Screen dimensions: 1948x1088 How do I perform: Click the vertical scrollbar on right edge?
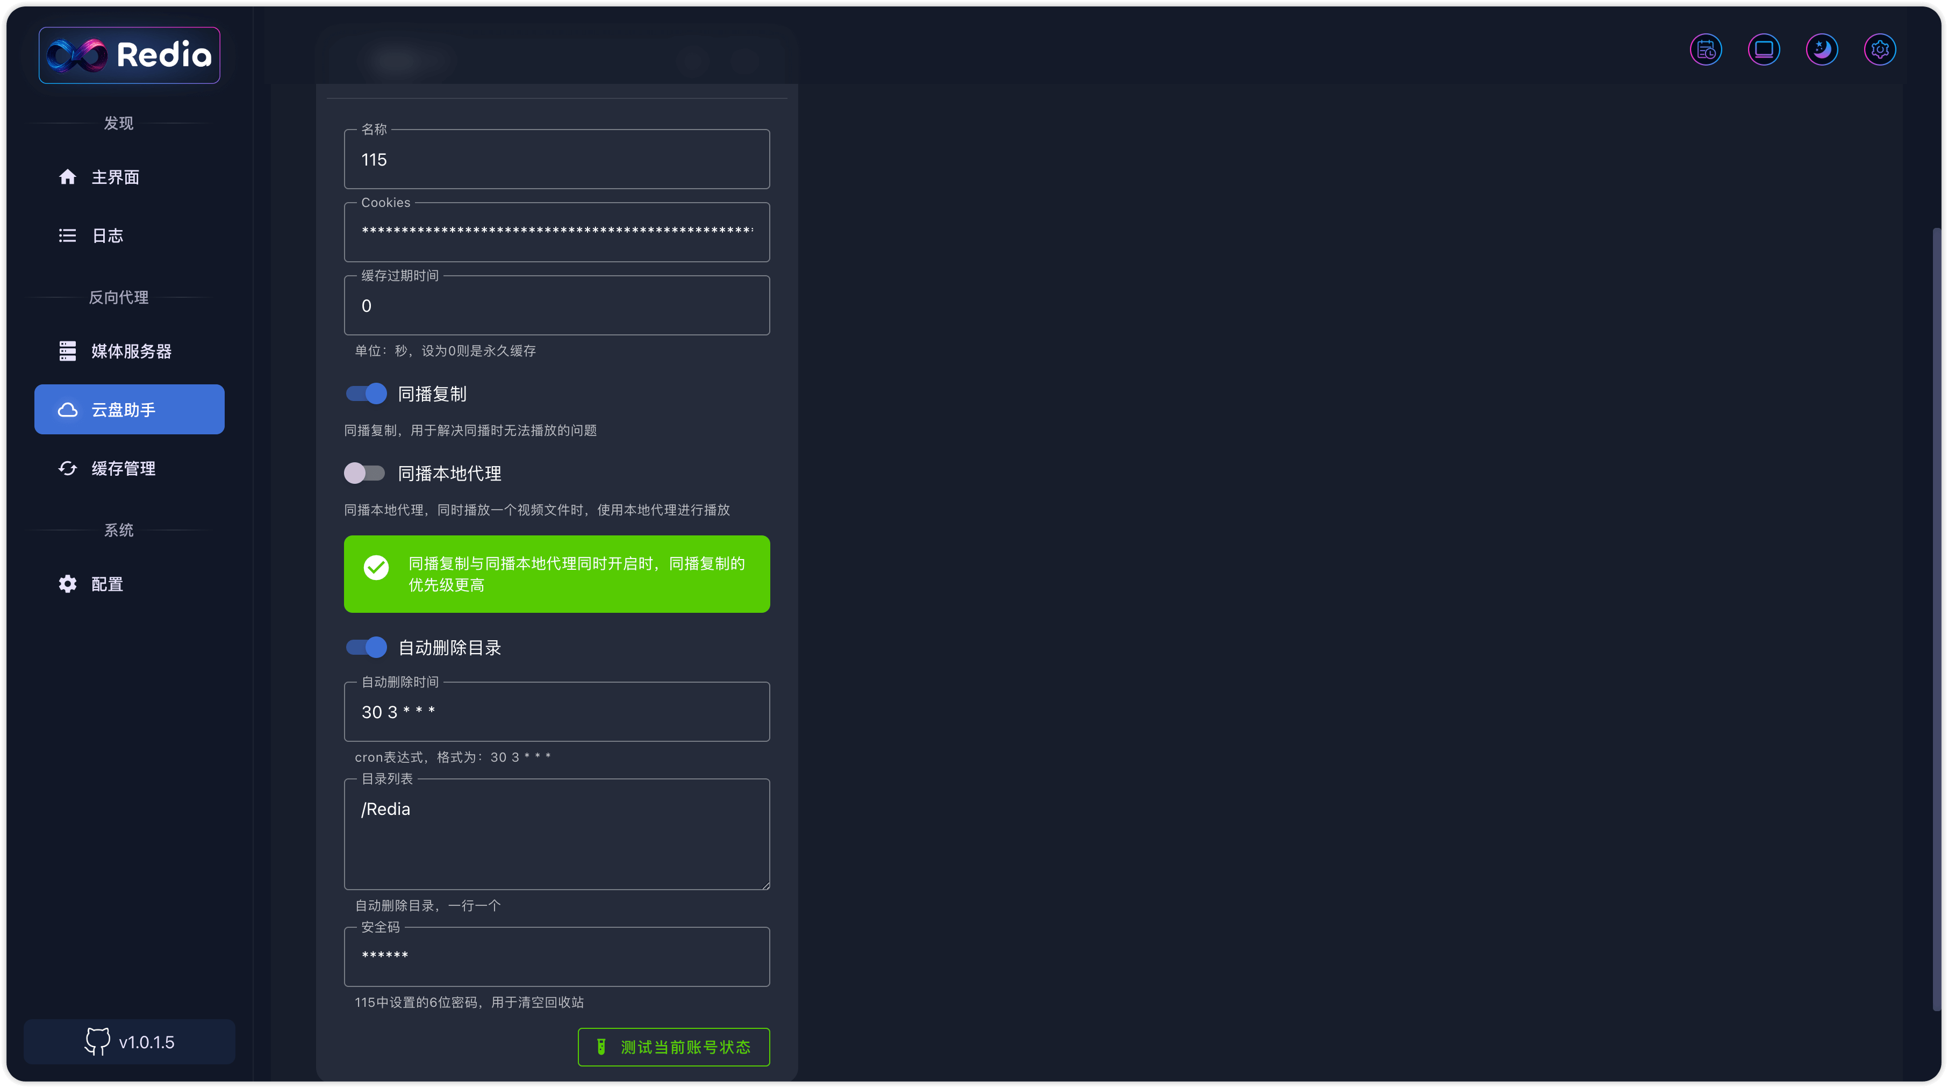coord(1936,619)
